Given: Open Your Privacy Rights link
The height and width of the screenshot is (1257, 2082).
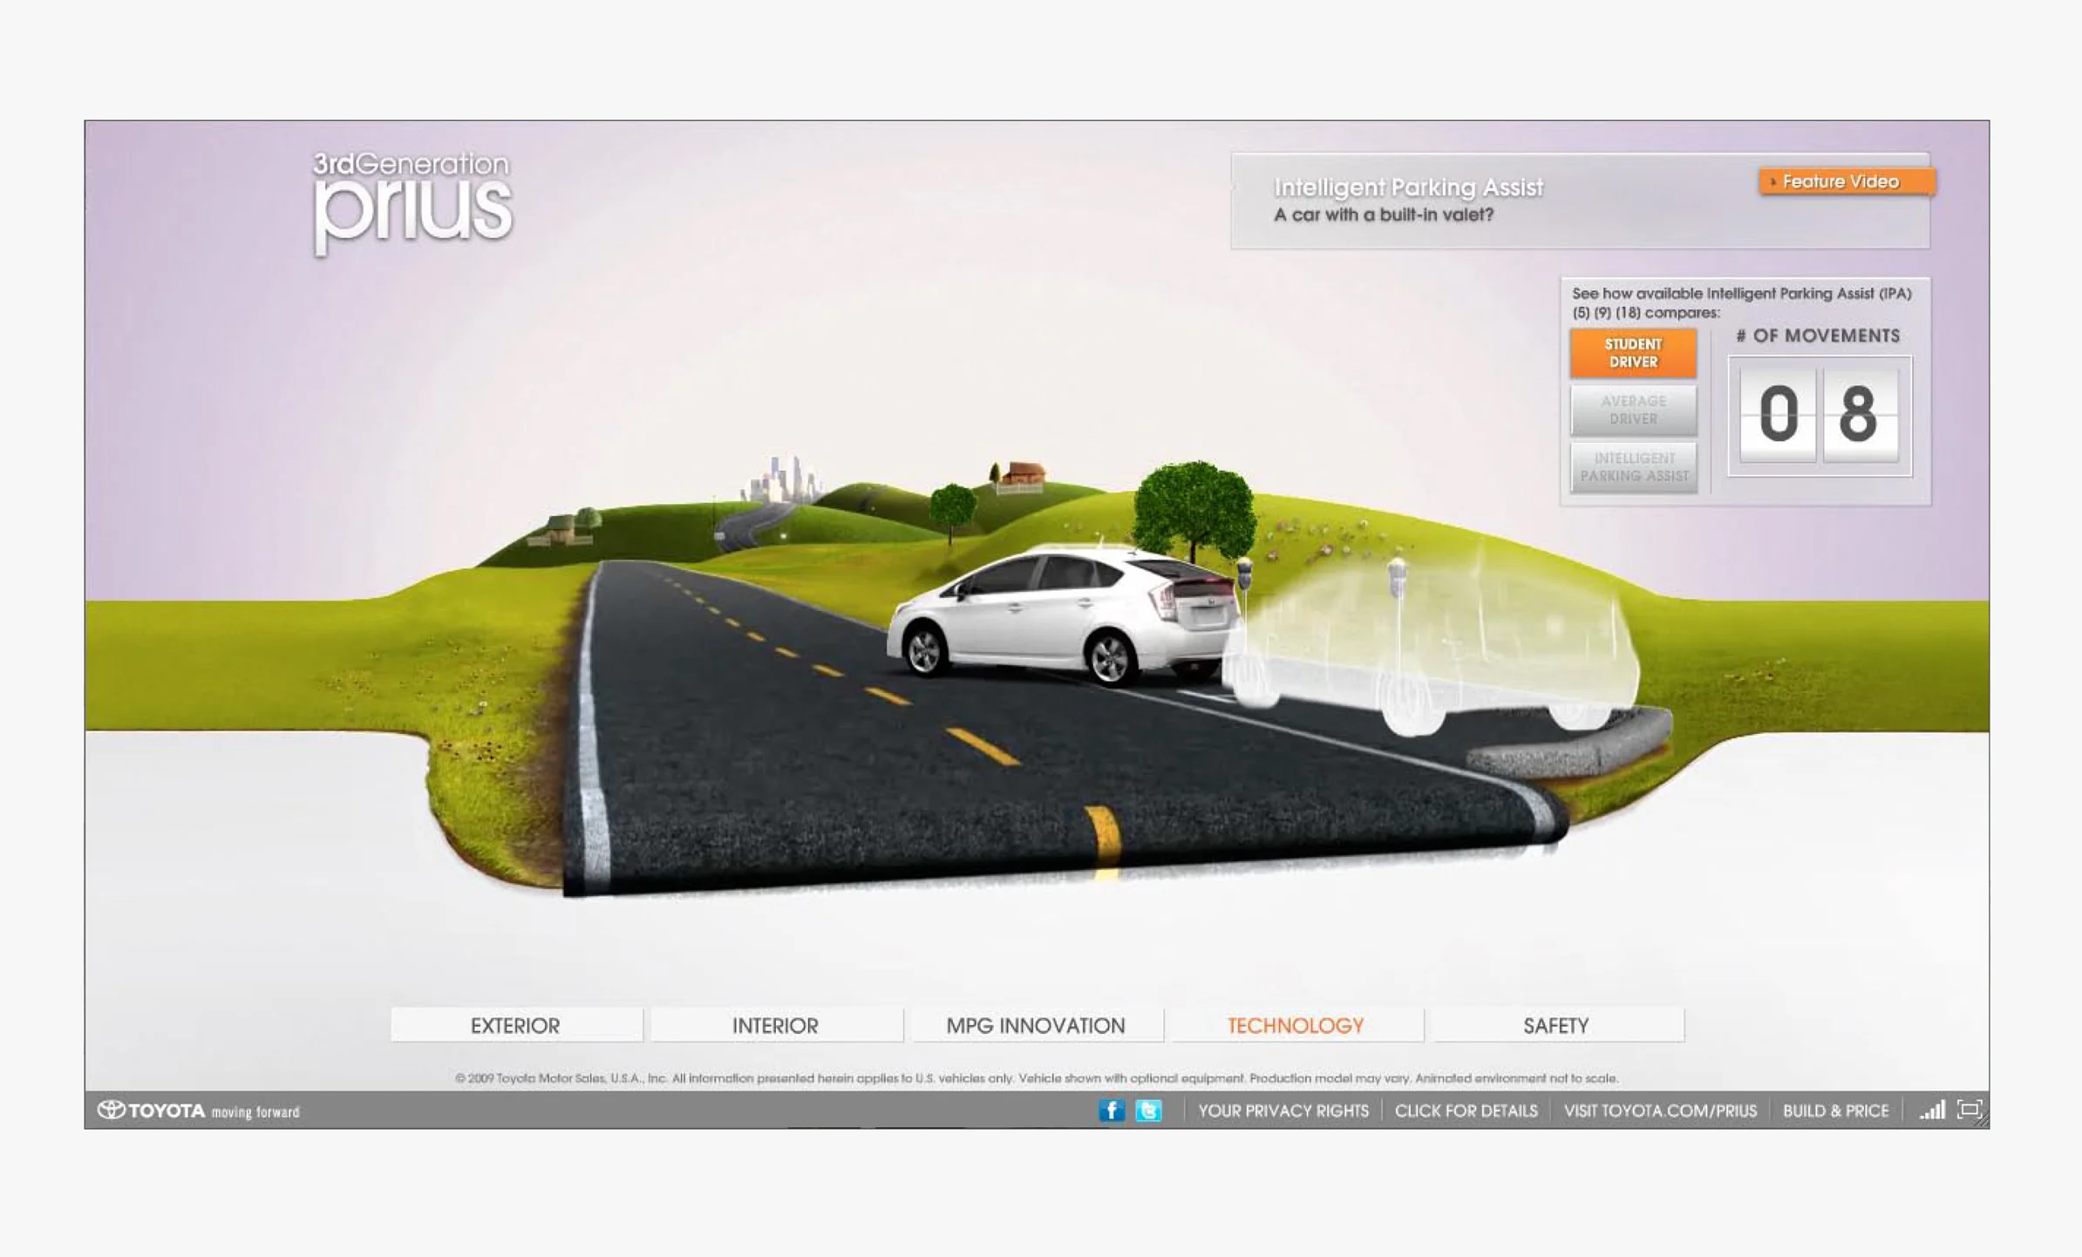Looking at the screenshot, I should (x=1283, y=1111).
